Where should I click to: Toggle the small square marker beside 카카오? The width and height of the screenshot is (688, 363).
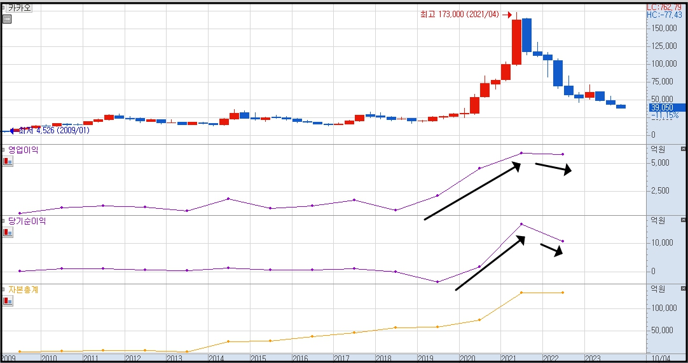coord(4,8)
